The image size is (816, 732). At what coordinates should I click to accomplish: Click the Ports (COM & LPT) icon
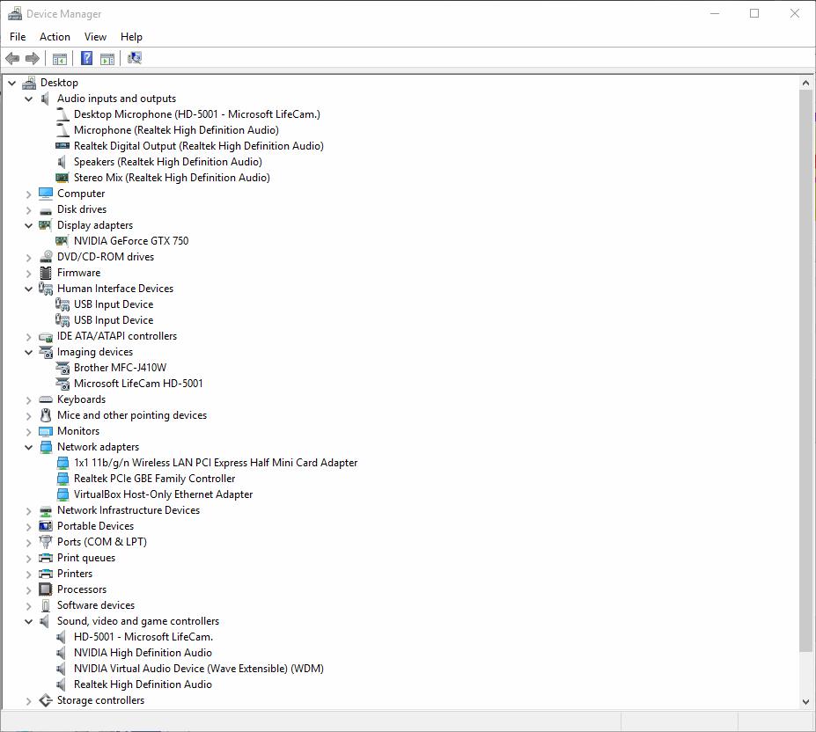point(46,542)
